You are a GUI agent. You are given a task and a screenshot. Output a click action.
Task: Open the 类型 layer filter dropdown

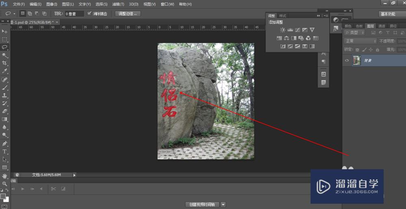click(x=354, y=32)
